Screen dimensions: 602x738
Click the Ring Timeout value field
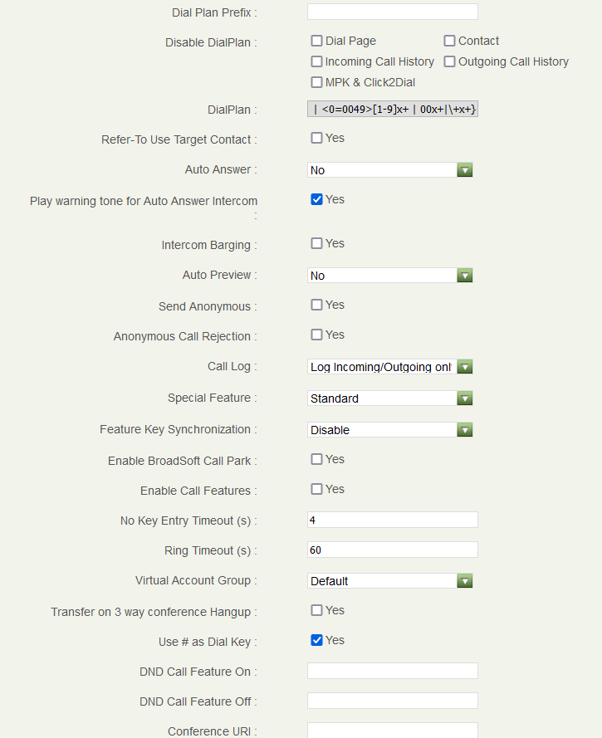(392, 549)
